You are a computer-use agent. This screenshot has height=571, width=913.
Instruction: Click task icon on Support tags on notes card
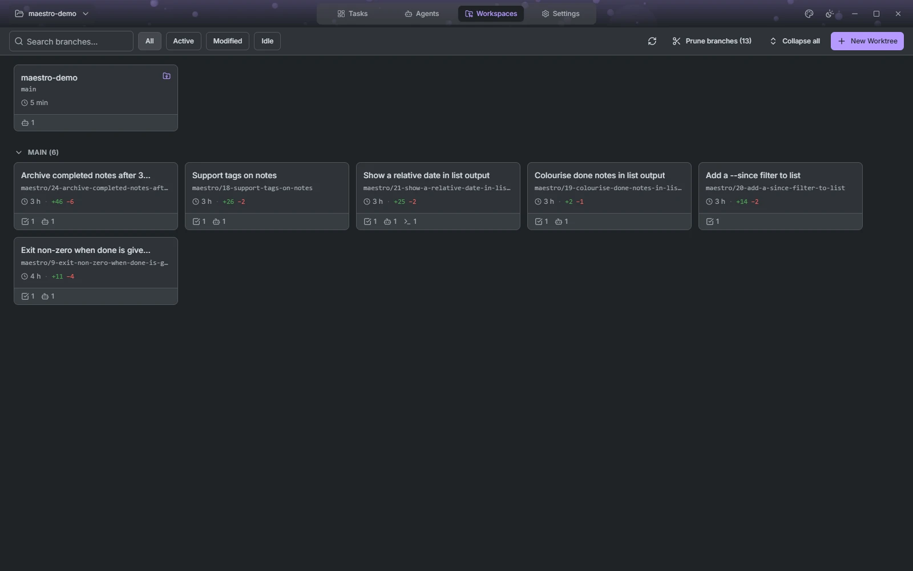click(x=196, y=222)
